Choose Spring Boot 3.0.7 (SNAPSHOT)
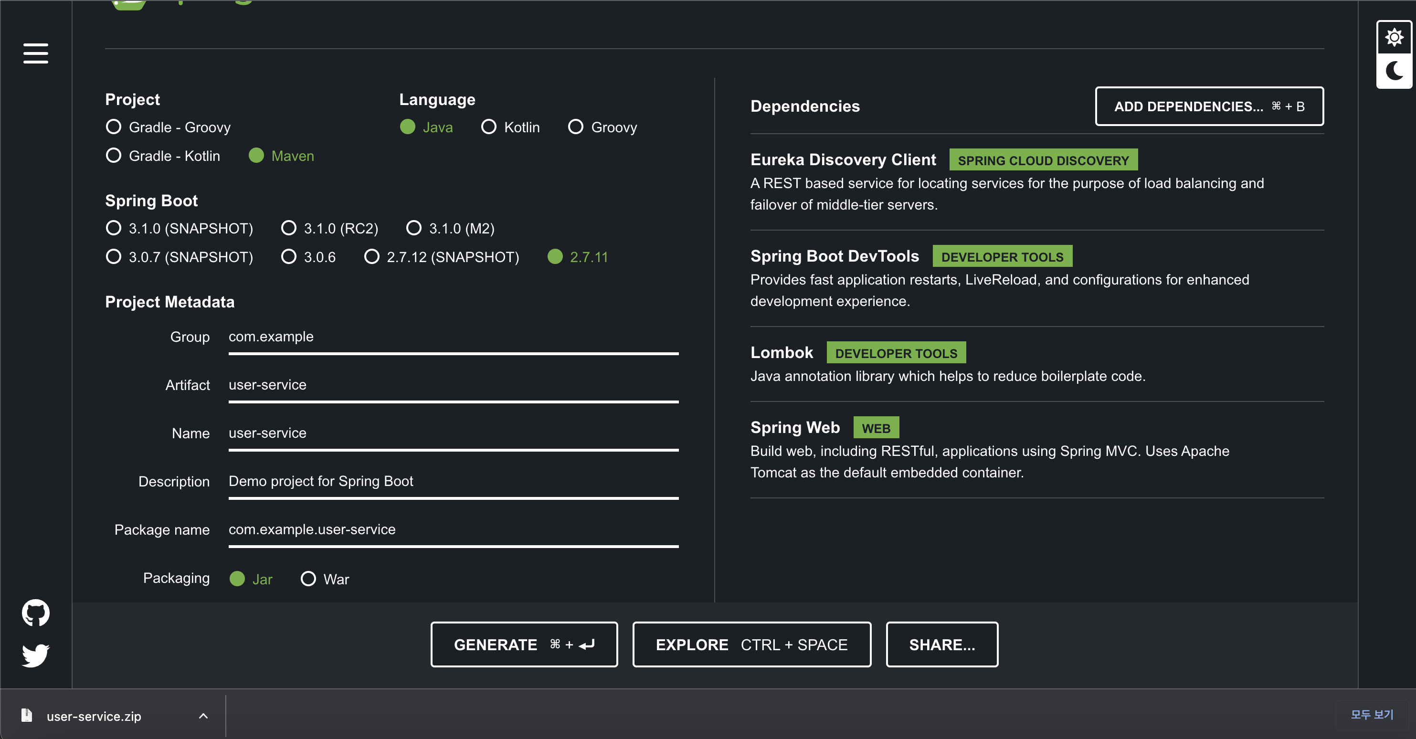Screen dimensions: 1416x739 (x=179, y=257)
